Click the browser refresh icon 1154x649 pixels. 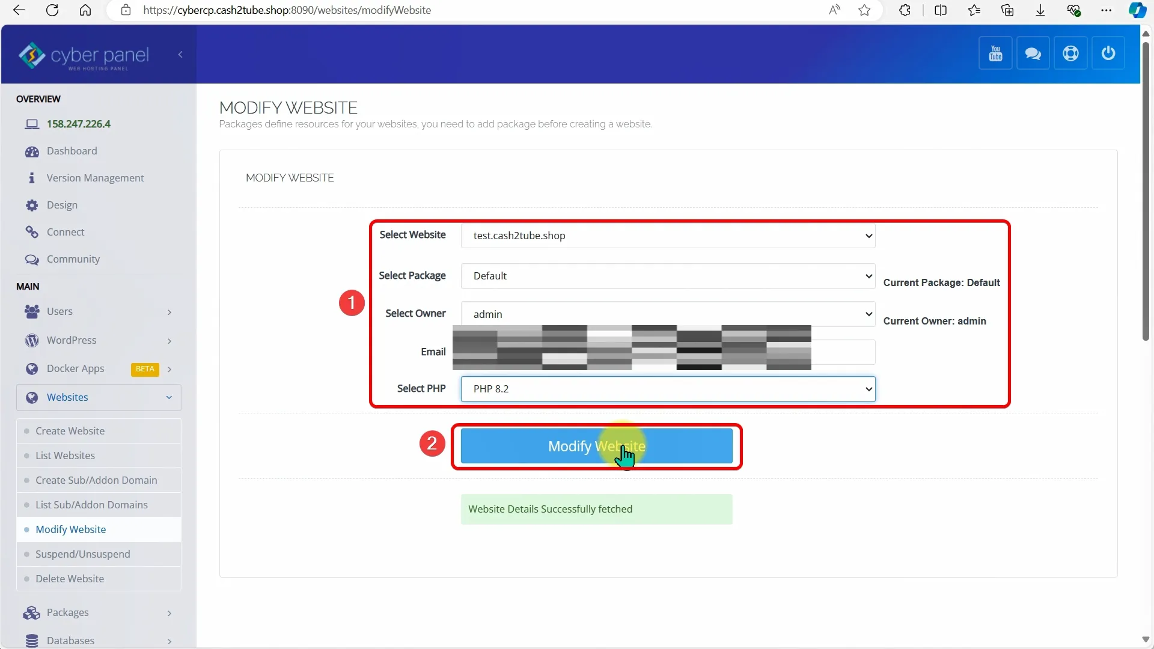(x=52, y=10)
